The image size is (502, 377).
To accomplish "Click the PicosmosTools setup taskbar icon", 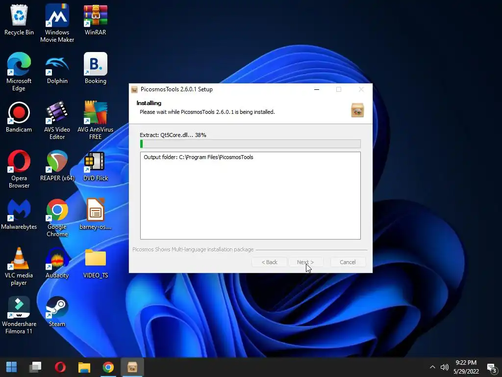I will 132,367.
